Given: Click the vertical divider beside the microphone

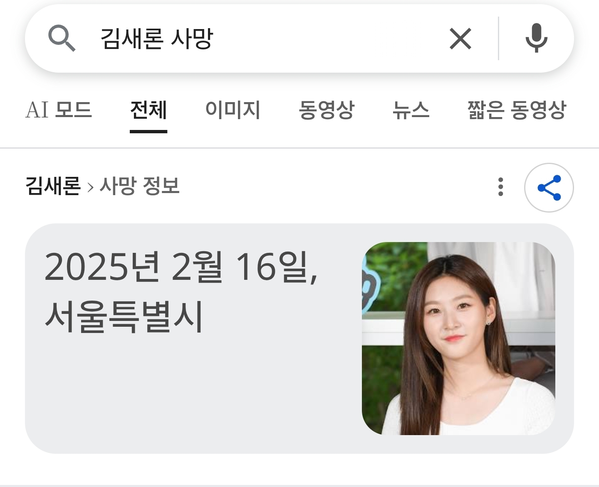Looking at the screenshot, I should [498, 39].
